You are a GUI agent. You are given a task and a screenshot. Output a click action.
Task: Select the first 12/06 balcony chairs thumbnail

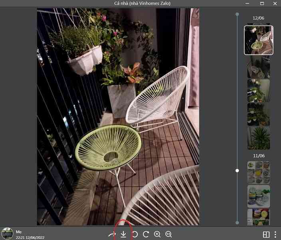259,40
